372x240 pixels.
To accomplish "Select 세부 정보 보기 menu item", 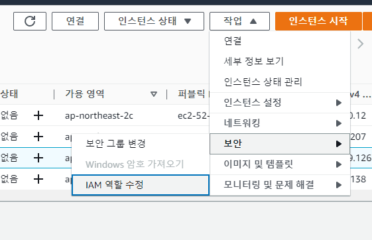I will [x=280, y=62].
